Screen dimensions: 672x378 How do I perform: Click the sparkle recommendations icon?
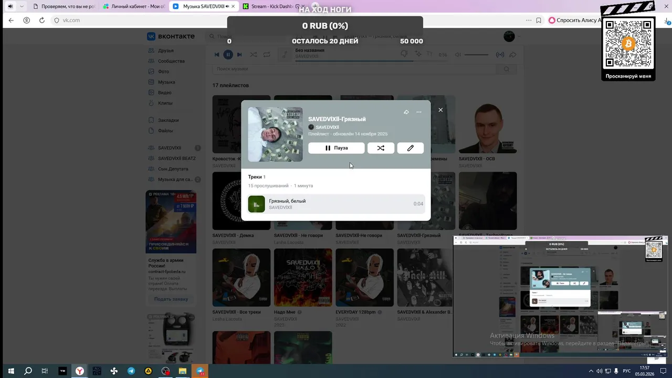coord(418,54)
